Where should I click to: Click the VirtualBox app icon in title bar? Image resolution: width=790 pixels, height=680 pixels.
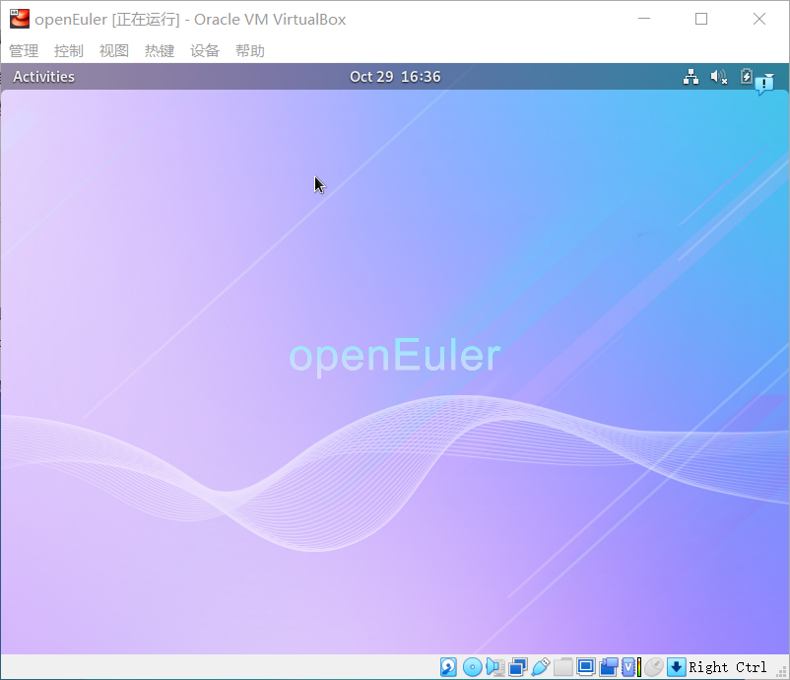(x=20, y=19)
